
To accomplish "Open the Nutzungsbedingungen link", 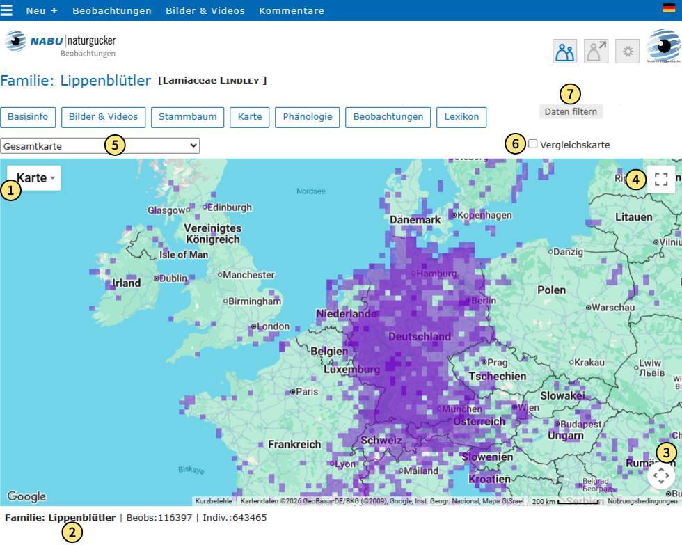I will tap(642, 501).
